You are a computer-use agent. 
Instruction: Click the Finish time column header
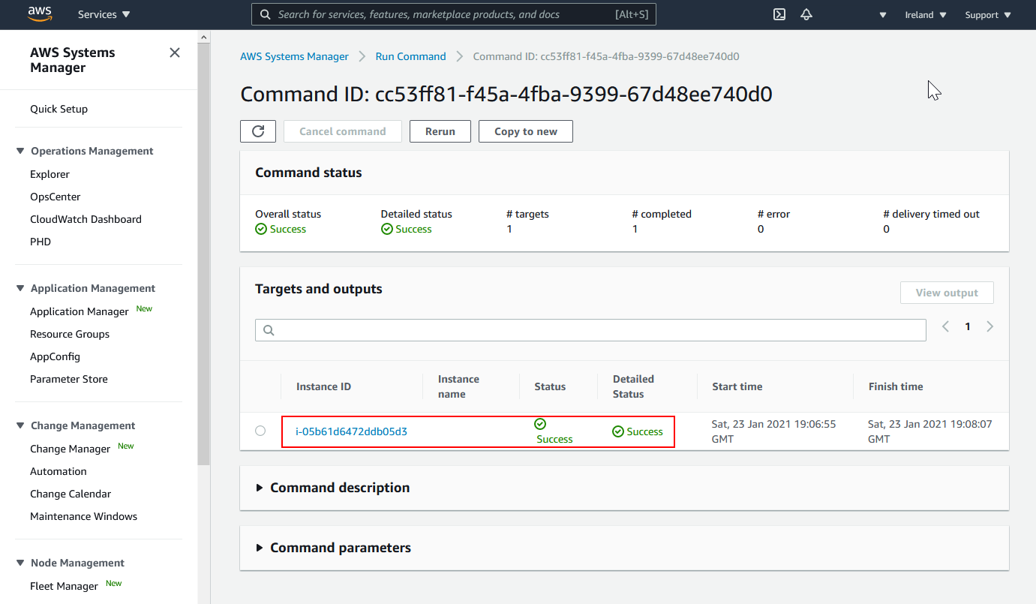click(x=896, y=386)
